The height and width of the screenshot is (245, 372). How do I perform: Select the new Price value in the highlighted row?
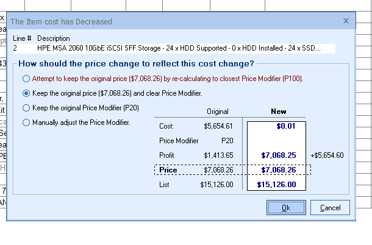[279, 170]
